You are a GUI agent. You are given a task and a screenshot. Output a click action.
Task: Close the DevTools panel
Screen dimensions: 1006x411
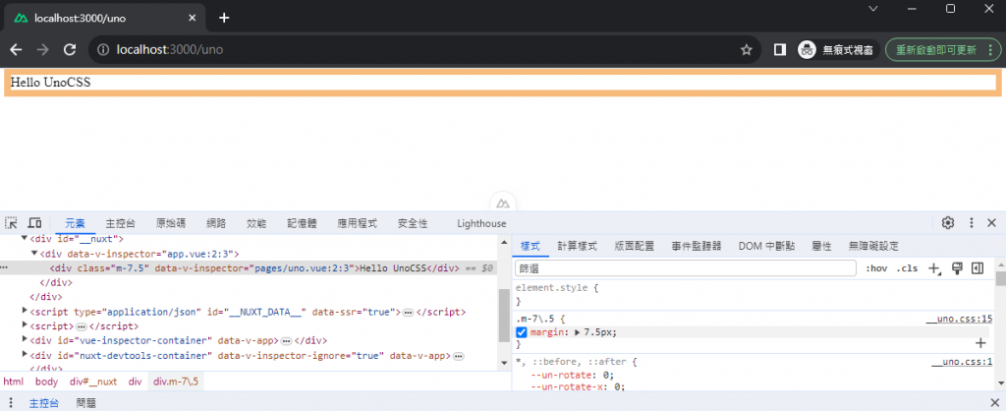[991, 223]
